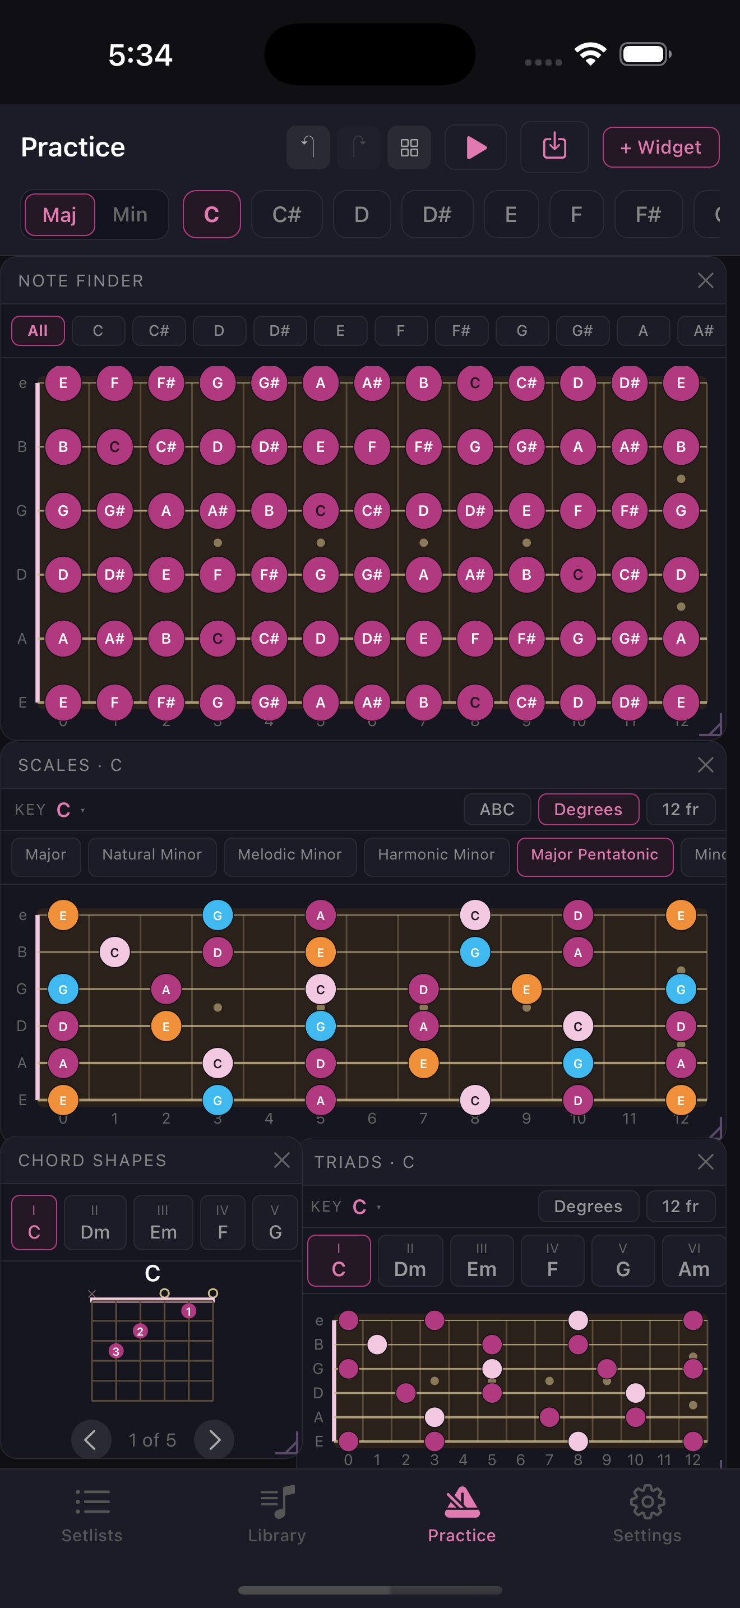Close the Scales panel
This screenshot has height=1608, width=740.
(x=705, y=765)
